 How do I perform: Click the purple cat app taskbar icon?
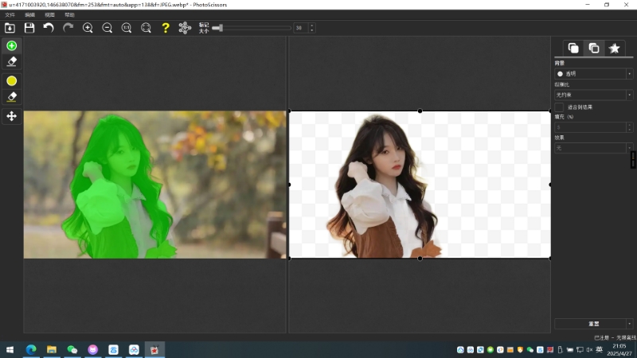tap(92, 349)
